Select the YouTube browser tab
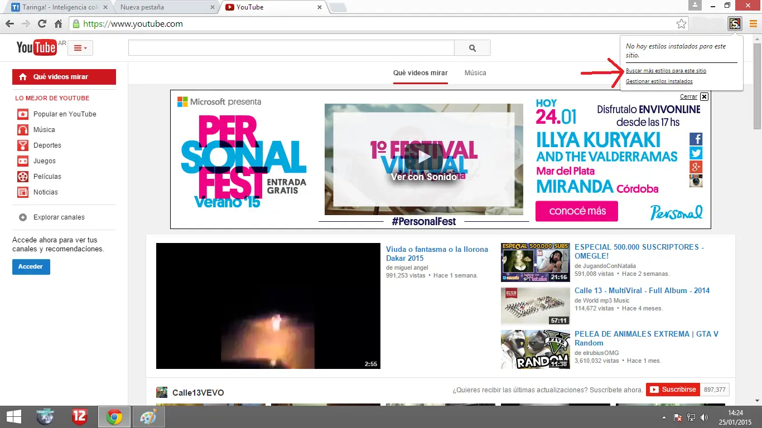762x428 pixels. click(x=273, y=7)
